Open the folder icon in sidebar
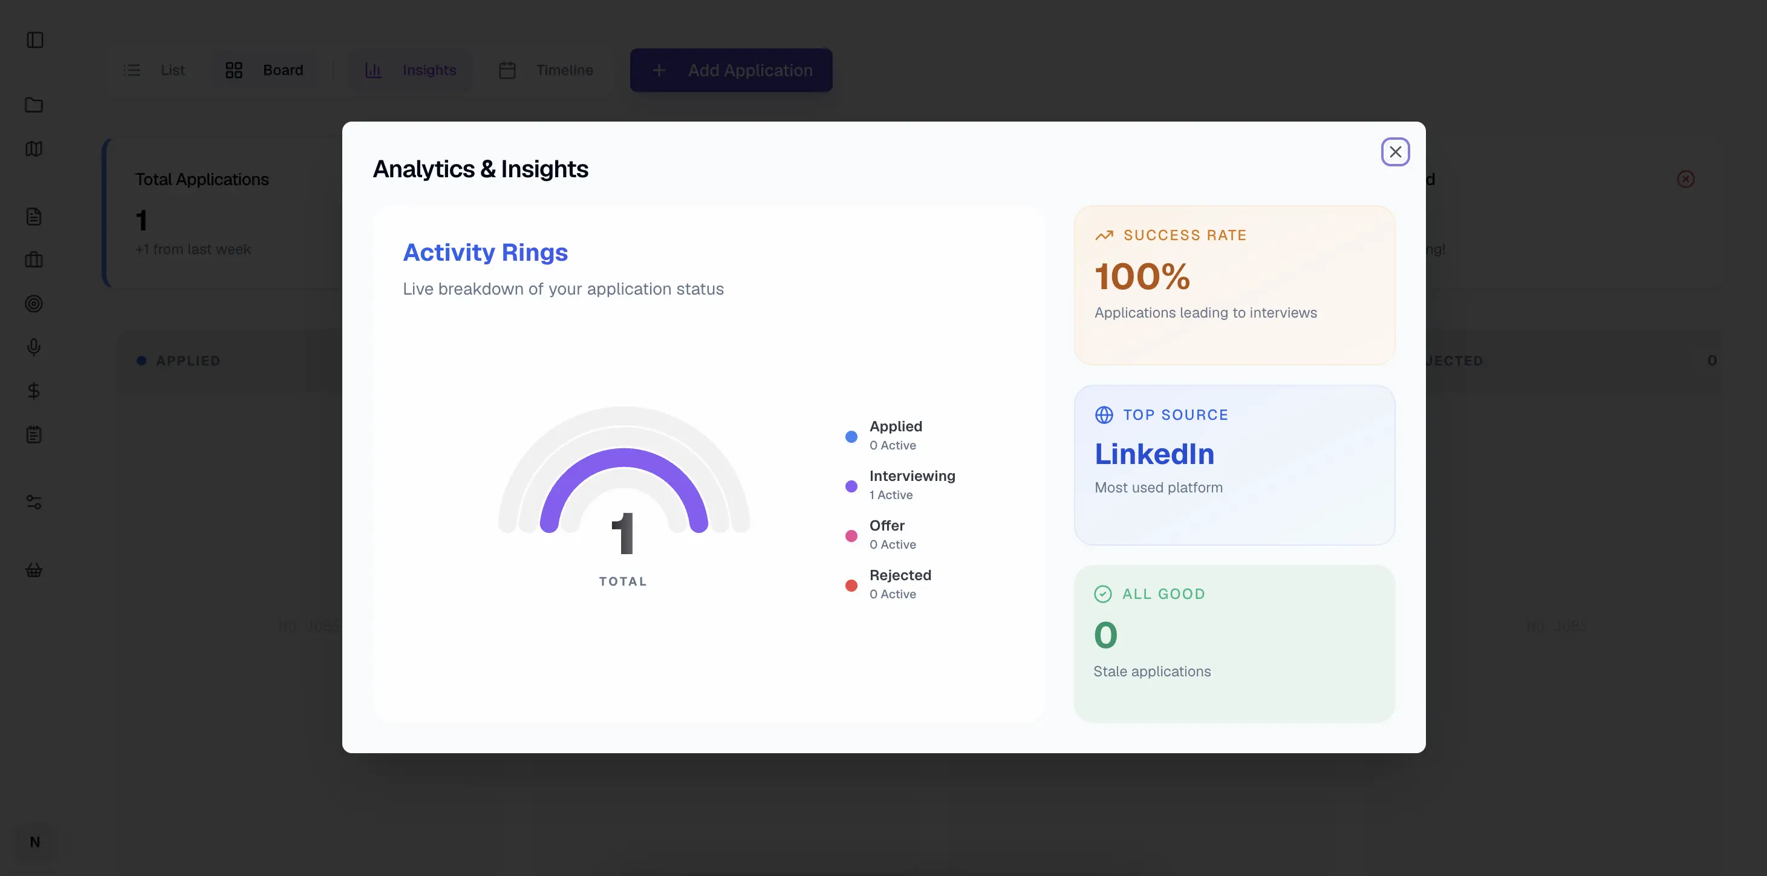1767x876 pixels. click(34, 105)
